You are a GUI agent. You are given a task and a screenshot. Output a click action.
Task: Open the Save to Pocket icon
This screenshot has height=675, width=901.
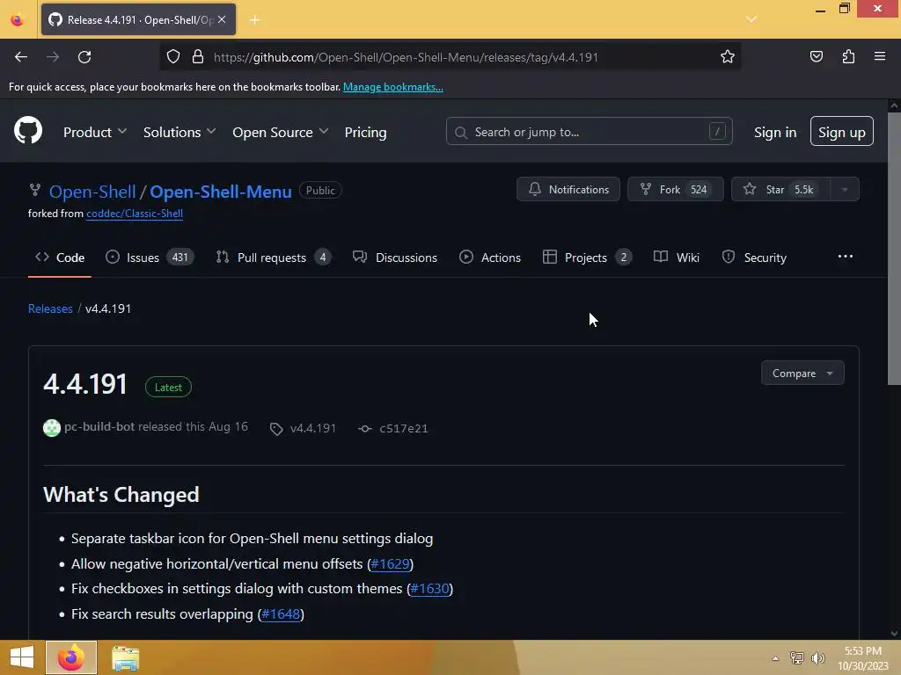click(816, 57)
